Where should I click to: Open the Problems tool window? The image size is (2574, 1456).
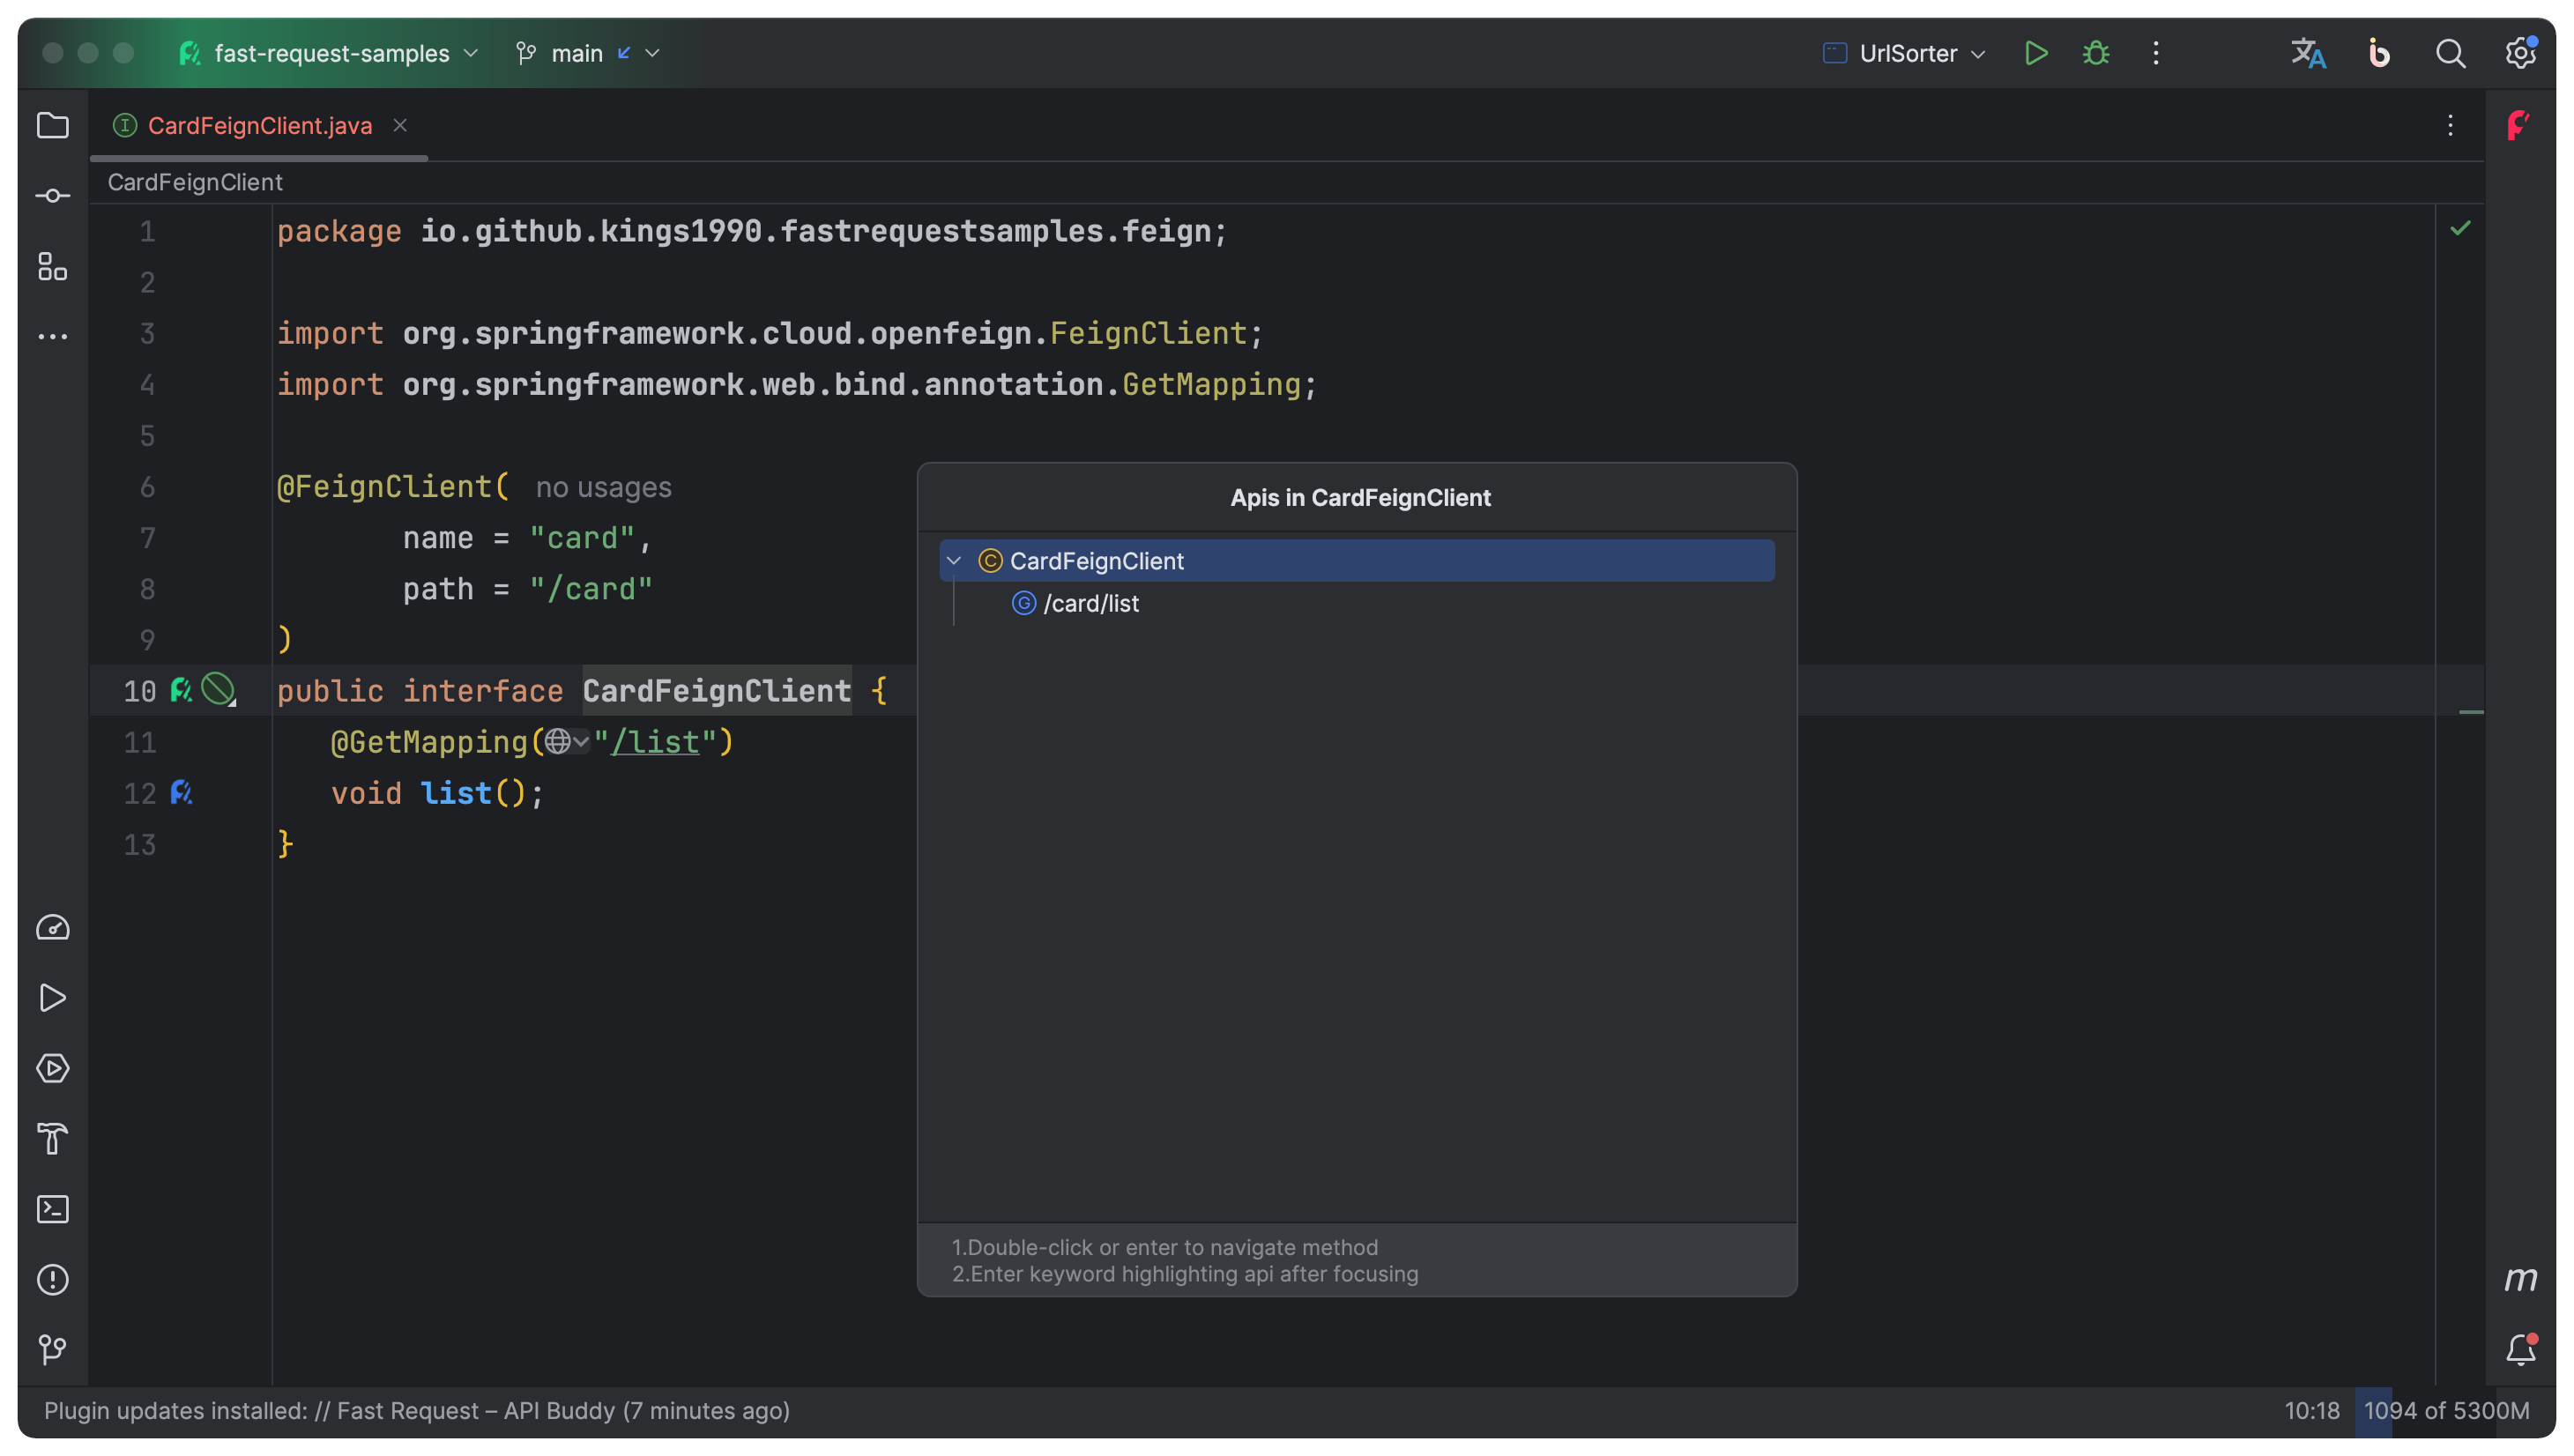52,1279
